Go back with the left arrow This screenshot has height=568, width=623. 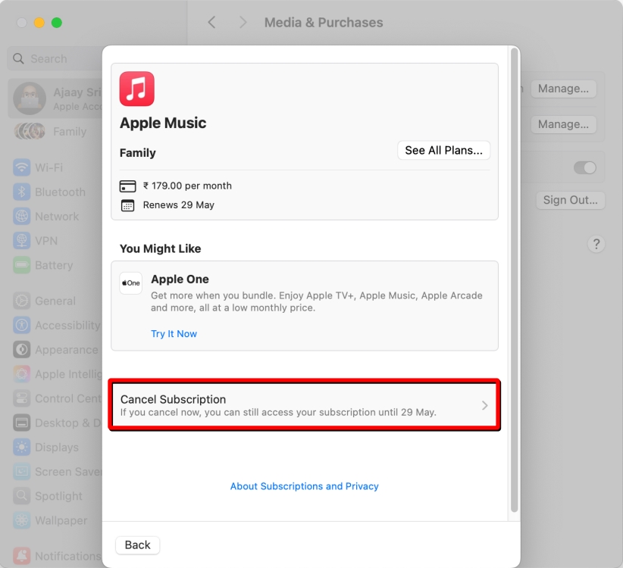point(211,22)
